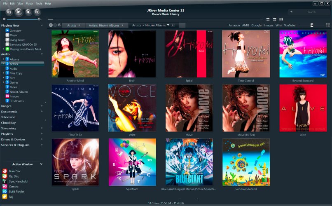
Task: Open the YouTube link
Action: click(290, 25)
